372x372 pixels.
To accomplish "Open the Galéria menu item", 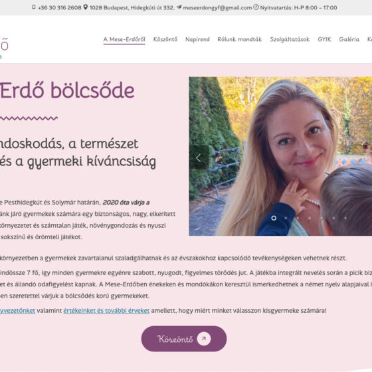I will [349, 39].
